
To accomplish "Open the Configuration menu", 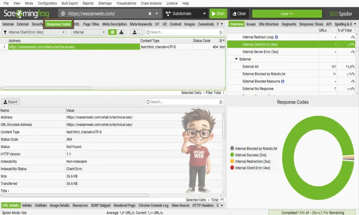I will pos(47,3).
